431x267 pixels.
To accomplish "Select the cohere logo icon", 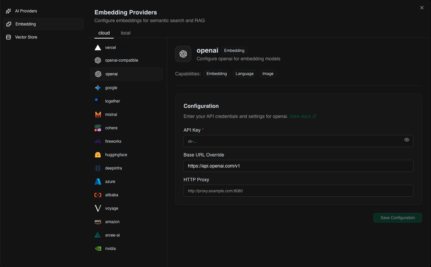I will coord(98,128).
